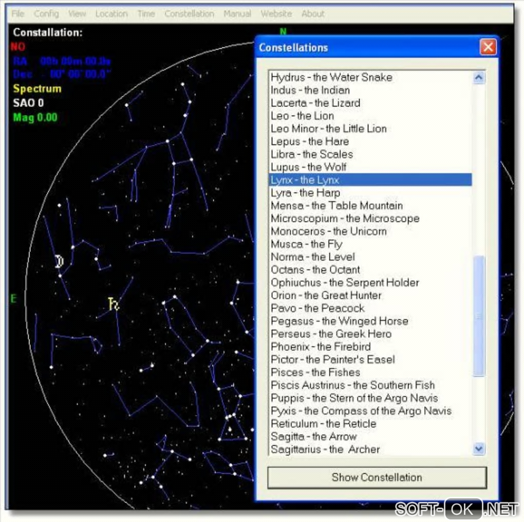Click the list scroll down arrow
The image size is (524, 522).
click(x=479, y=448)
